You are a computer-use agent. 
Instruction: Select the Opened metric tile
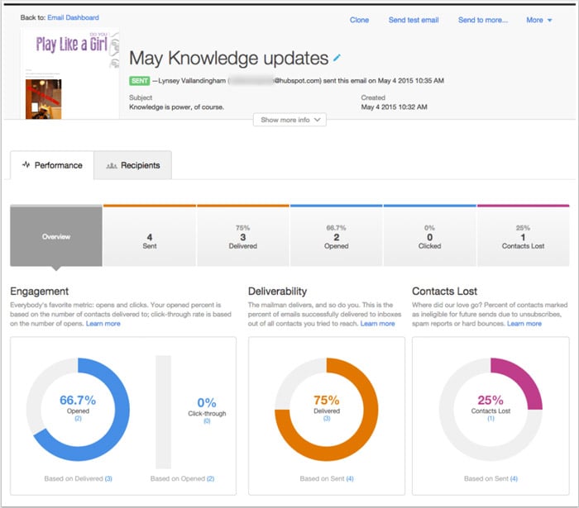click(x=336, y=237)
